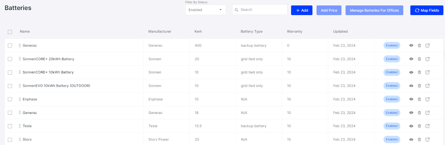
Task: Click the Warranty column header
Action: [295, 32]
